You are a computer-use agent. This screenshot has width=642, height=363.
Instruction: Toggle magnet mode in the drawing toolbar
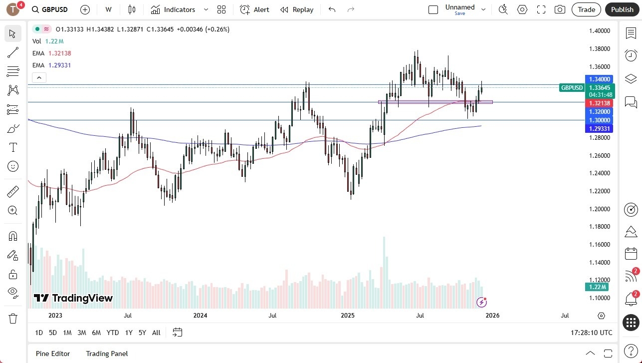[12, 236]
